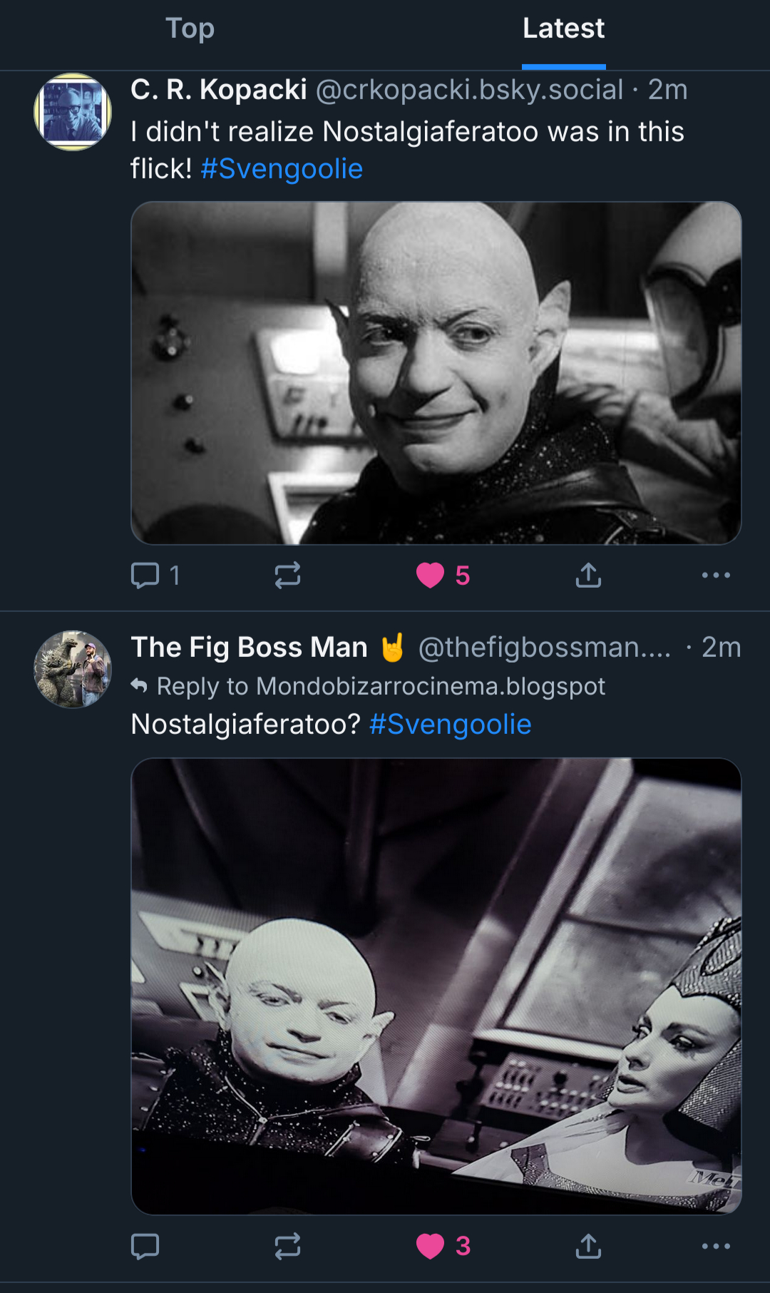
Task: View Fig Boss Man's attached photo
Action: (x=436, y=986)
